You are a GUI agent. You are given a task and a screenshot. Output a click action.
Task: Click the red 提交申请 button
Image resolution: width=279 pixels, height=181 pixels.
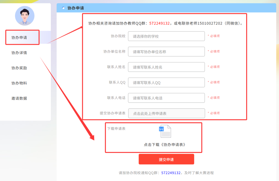166,159
